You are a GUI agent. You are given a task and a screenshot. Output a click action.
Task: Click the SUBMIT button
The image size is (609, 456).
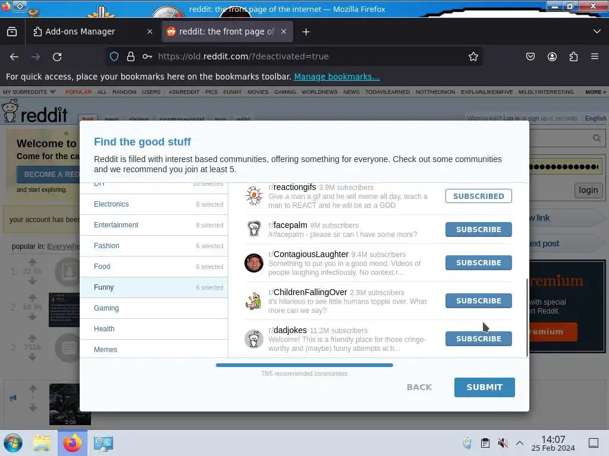click(484, 387)
